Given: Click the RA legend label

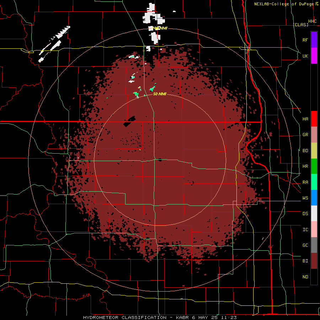Looking at the screenshot, I should point(305,182).
